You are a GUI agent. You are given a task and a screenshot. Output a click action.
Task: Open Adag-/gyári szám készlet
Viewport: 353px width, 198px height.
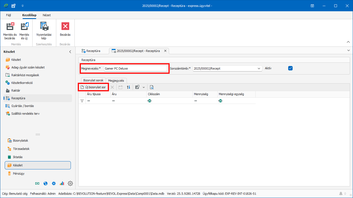pyautogui.click(x=38, y=67)
